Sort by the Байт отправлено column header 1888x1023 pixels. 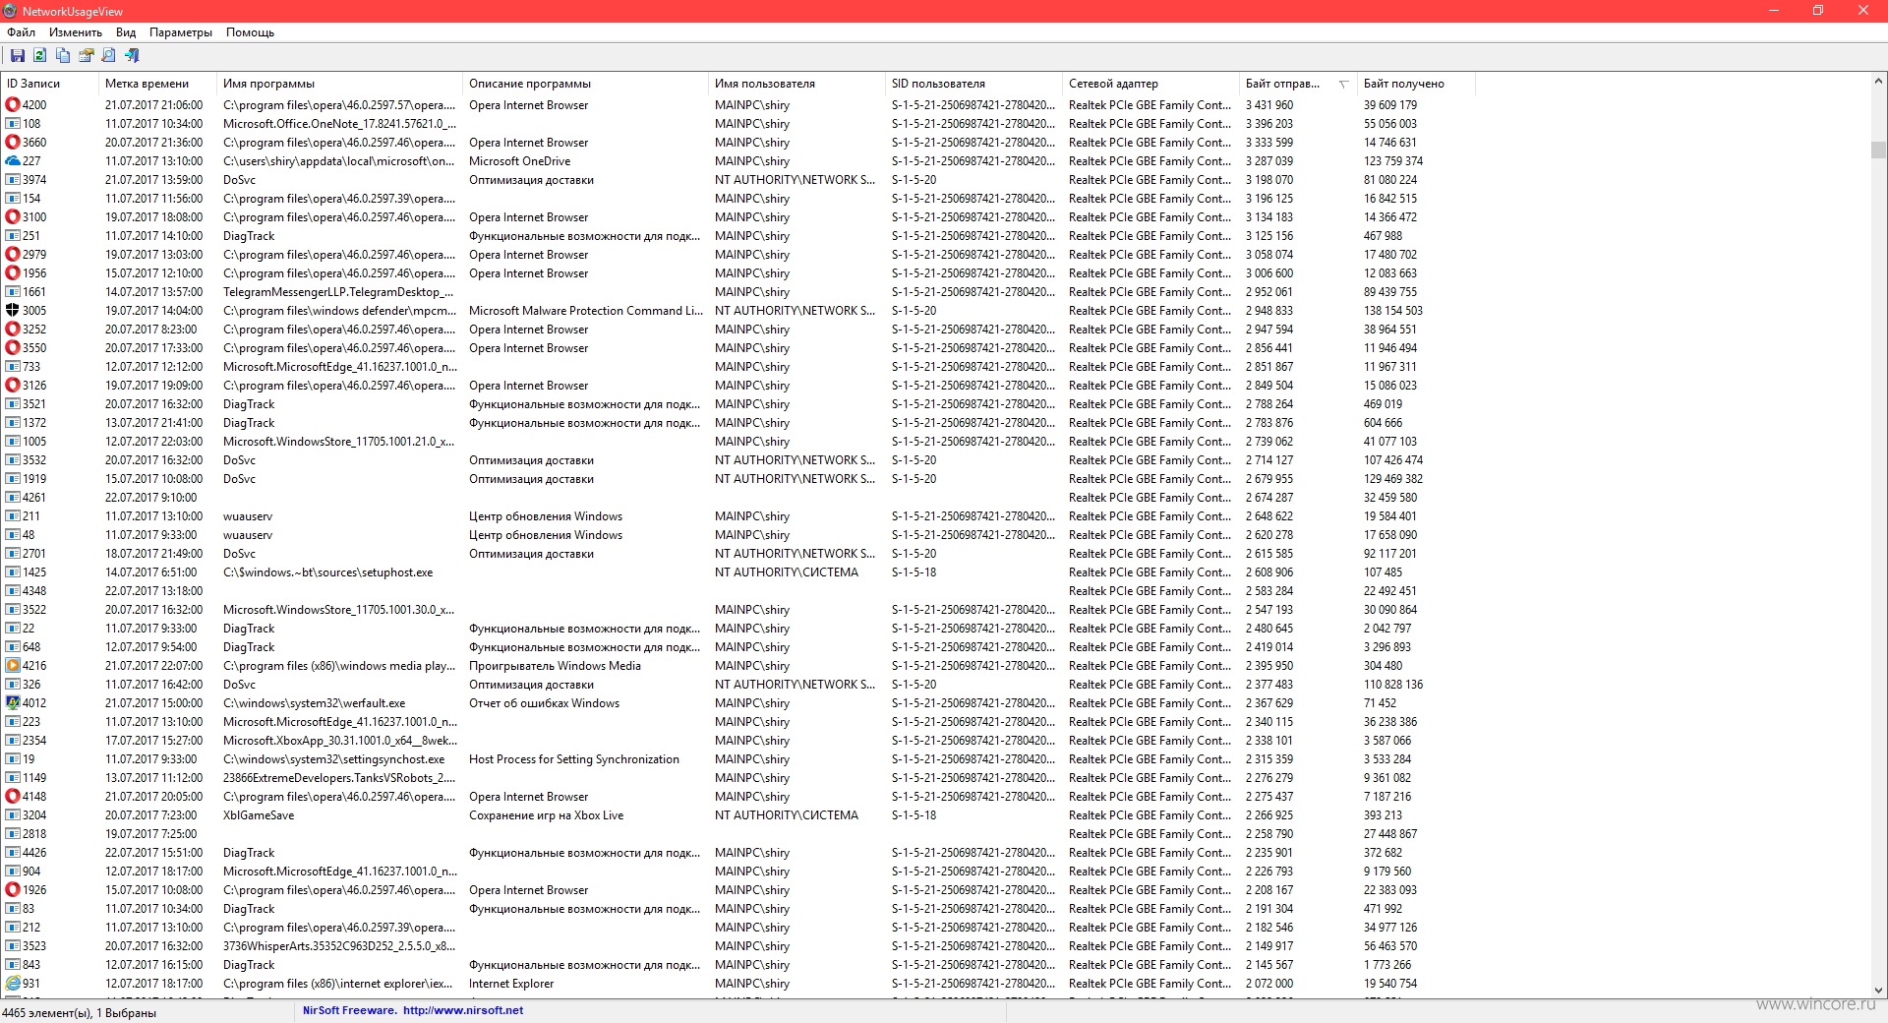pos(1298,84)
